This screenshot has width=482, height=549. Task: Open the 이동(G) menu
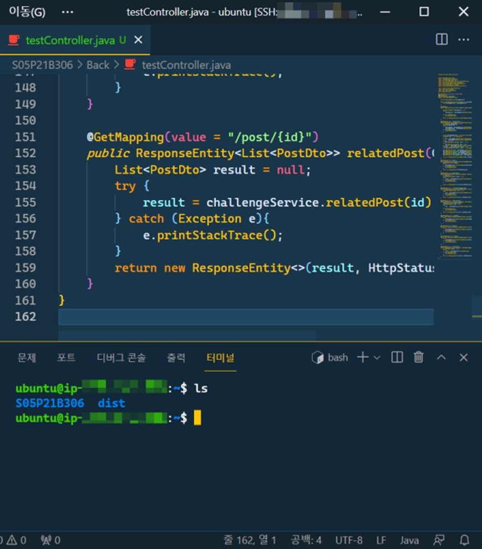pyautogui.click(x=27, y=12)
